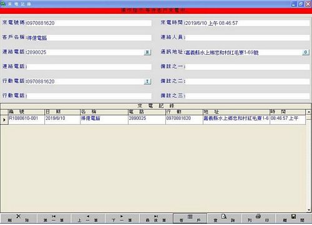Click the address cell in the table row

236,120
